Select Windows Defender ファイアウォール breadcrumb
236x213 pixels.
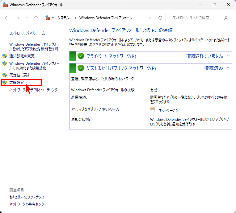105,18
